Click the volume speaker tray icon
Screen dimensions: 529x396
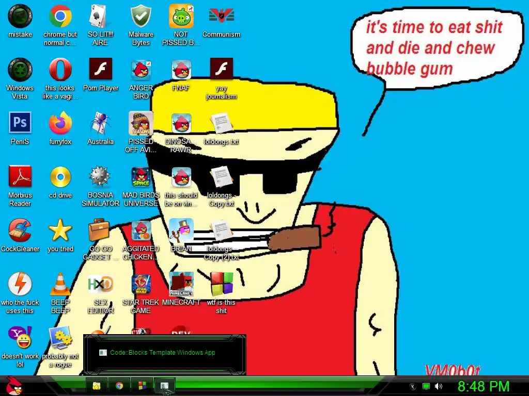pyautogui.click(x=439, y=386)
